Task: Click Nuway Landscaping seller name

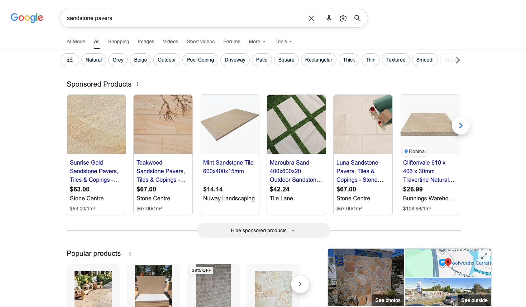Action: pyautogui.click(x=229, y=198)
